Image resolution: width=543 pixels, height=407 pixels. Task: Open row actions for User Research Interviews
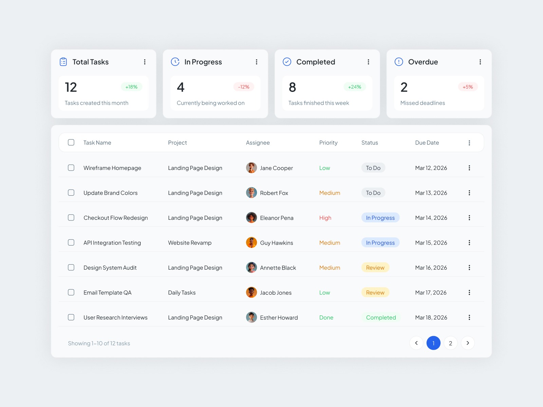point(469,317)
